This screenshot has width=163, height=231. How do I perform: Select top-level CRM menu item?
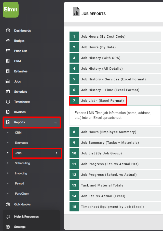point(17,61)
